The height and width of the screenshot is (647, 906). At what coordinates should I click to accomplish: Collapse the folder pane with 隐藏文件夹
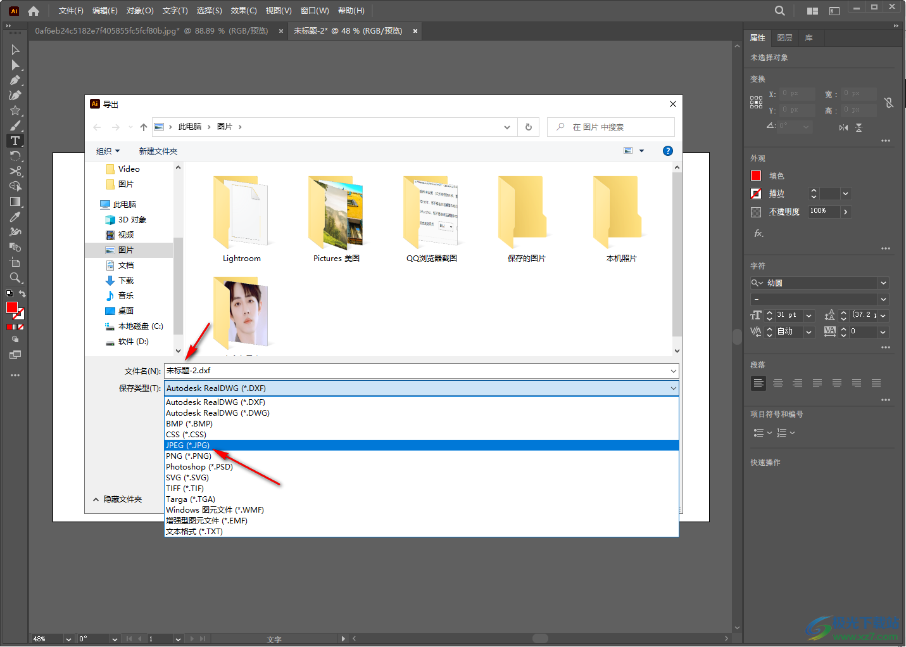pyautogui.click(x=118, y=499)
